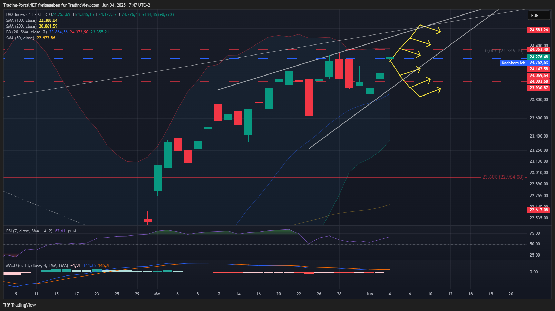Click the BB (20, SMA, close, 2) legend
The image size is (555, 311).
[26, 32]
